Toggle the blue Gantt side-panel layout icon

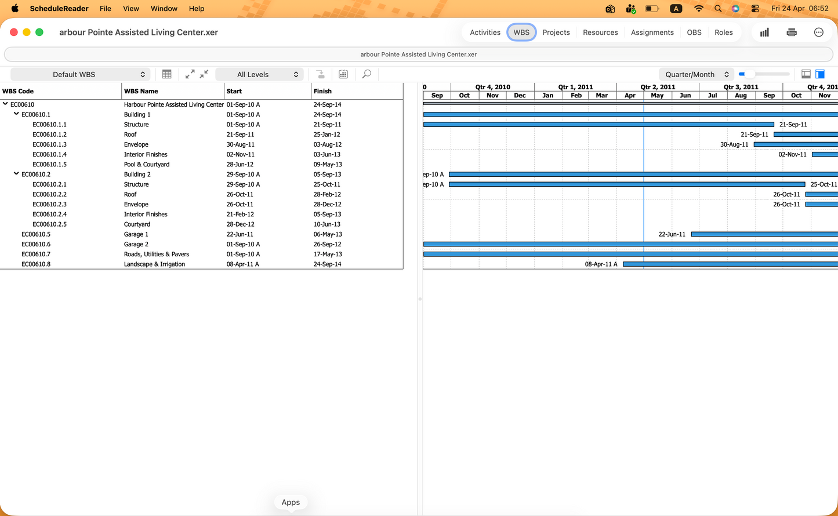coord(820,74)
